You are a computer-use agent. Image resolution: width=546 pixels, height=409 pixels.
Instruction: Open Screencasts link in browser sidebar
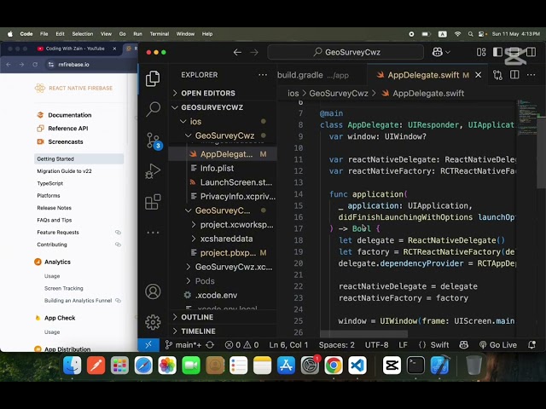(66, 141)
